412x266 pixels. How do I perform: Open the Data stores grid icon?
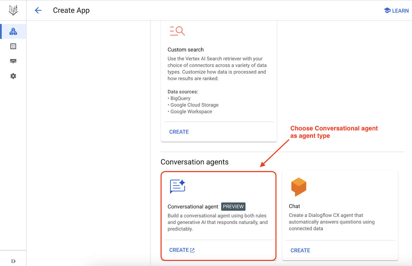coord(13,46)
